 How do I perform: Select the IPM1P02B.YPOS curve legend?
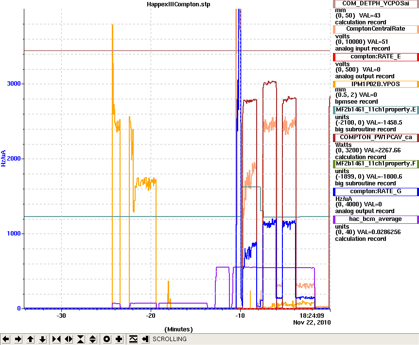(376, 84)
